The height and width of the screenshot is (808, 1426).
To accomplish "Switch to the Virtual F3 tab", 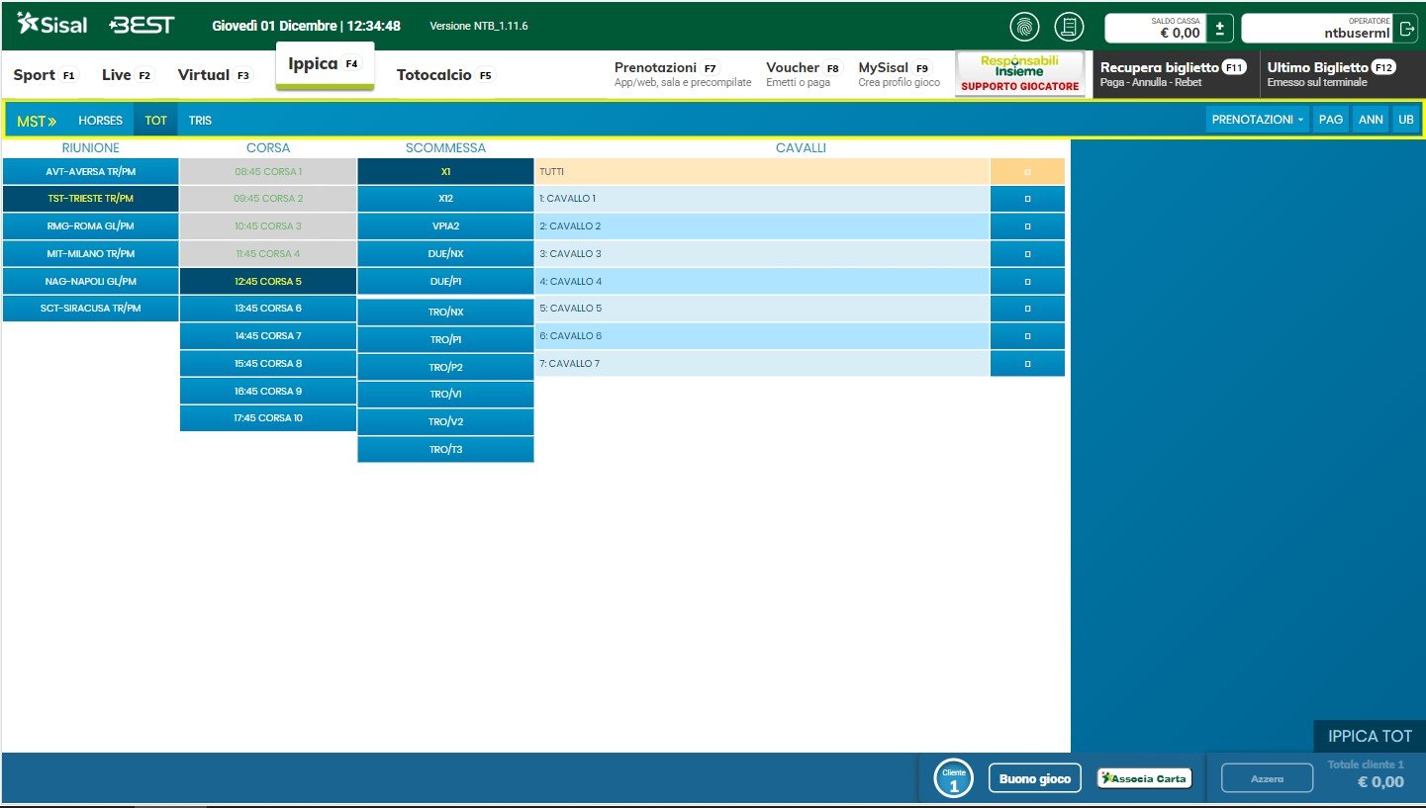I will pos(215,75).
